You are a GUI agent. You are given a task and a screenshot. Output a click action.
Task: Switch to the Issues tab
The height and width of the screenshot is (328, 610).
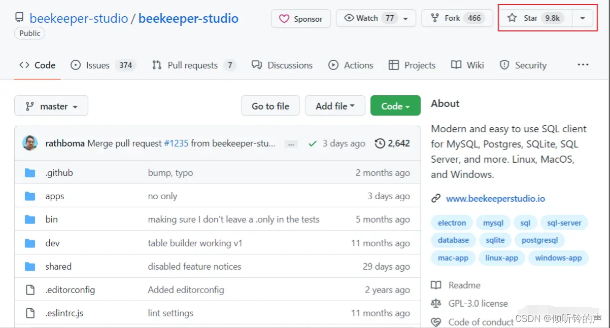click(104, 65)
